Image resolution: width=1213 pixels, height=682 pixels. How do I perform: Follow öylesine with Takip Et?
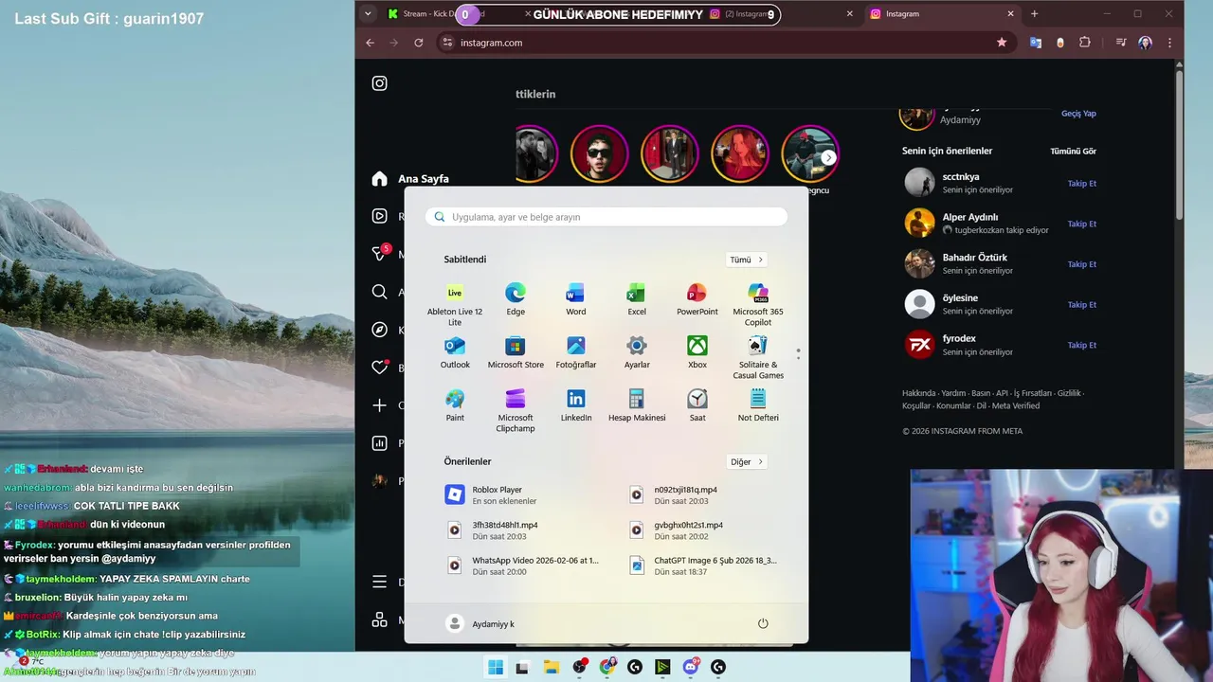[1081, 305]
